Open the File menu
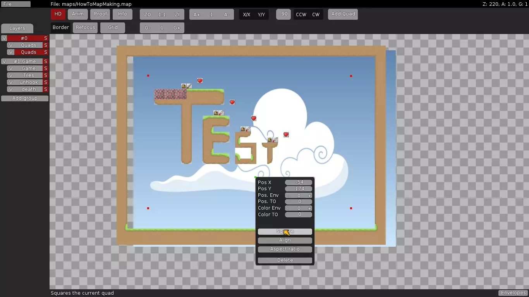The image size is (529, 297). pyautogui.click(x=15, y=4)
